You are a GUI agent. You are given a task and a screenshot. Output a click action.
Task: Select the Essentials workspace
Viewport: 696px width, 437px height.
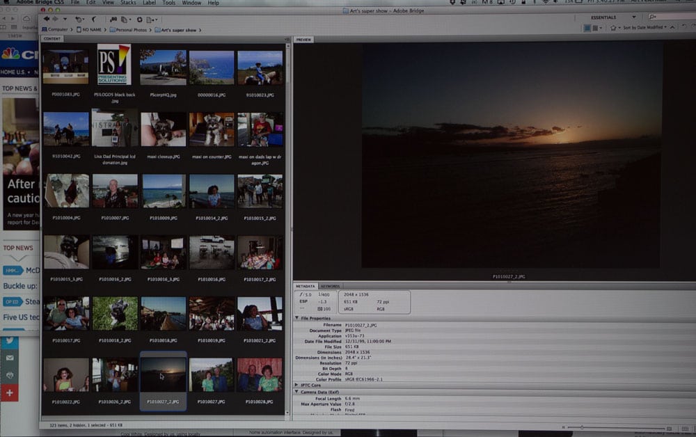click(x=603, y=17)
